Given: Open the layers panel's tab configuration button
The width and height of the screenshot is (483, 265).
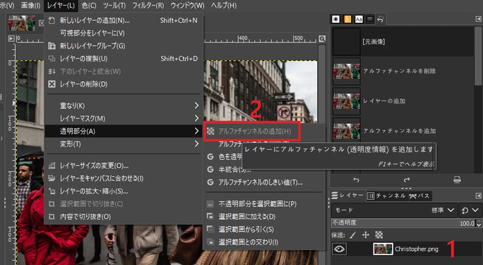Looking at the screenshot, I should 478,196.
